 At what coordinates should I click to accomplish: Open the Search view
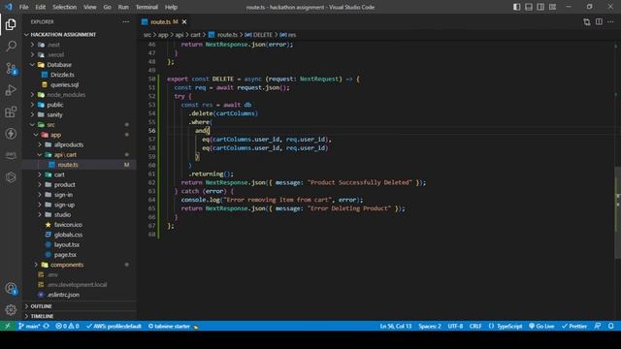point(11,47)
